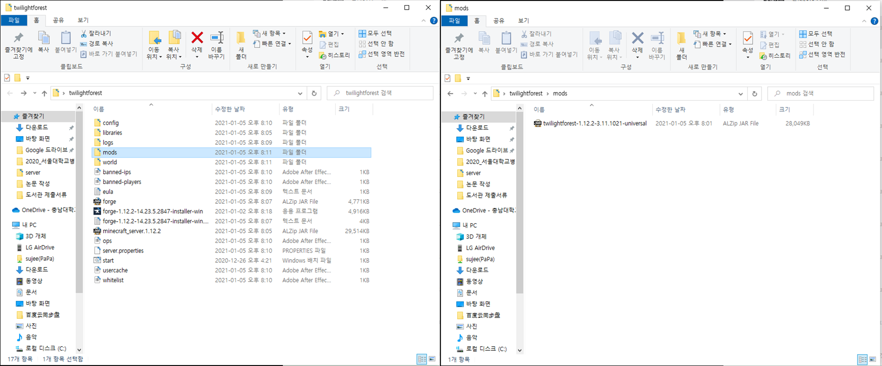Go back in mods window navigation
Viewport: 882px width, 366px height.
[450, 94]
